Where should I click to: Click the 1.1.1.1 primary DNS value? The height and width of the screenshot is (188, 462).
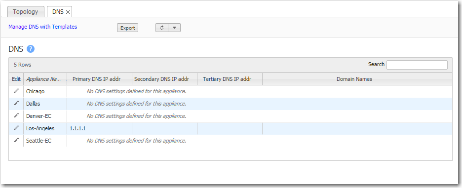click(x=78, y=128)
